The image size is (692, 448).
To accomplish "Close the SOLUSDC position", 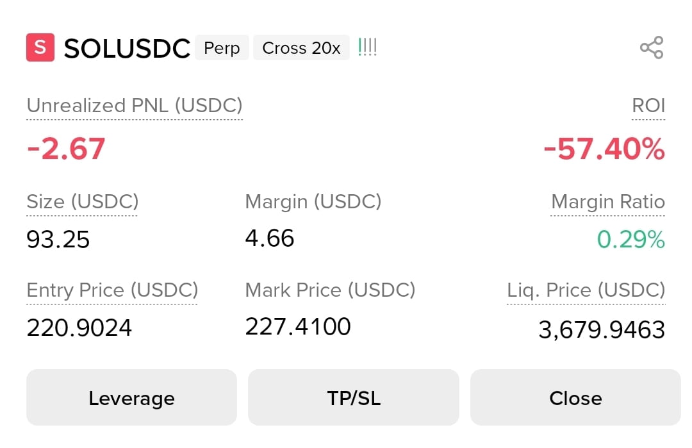I will (575, 397).
